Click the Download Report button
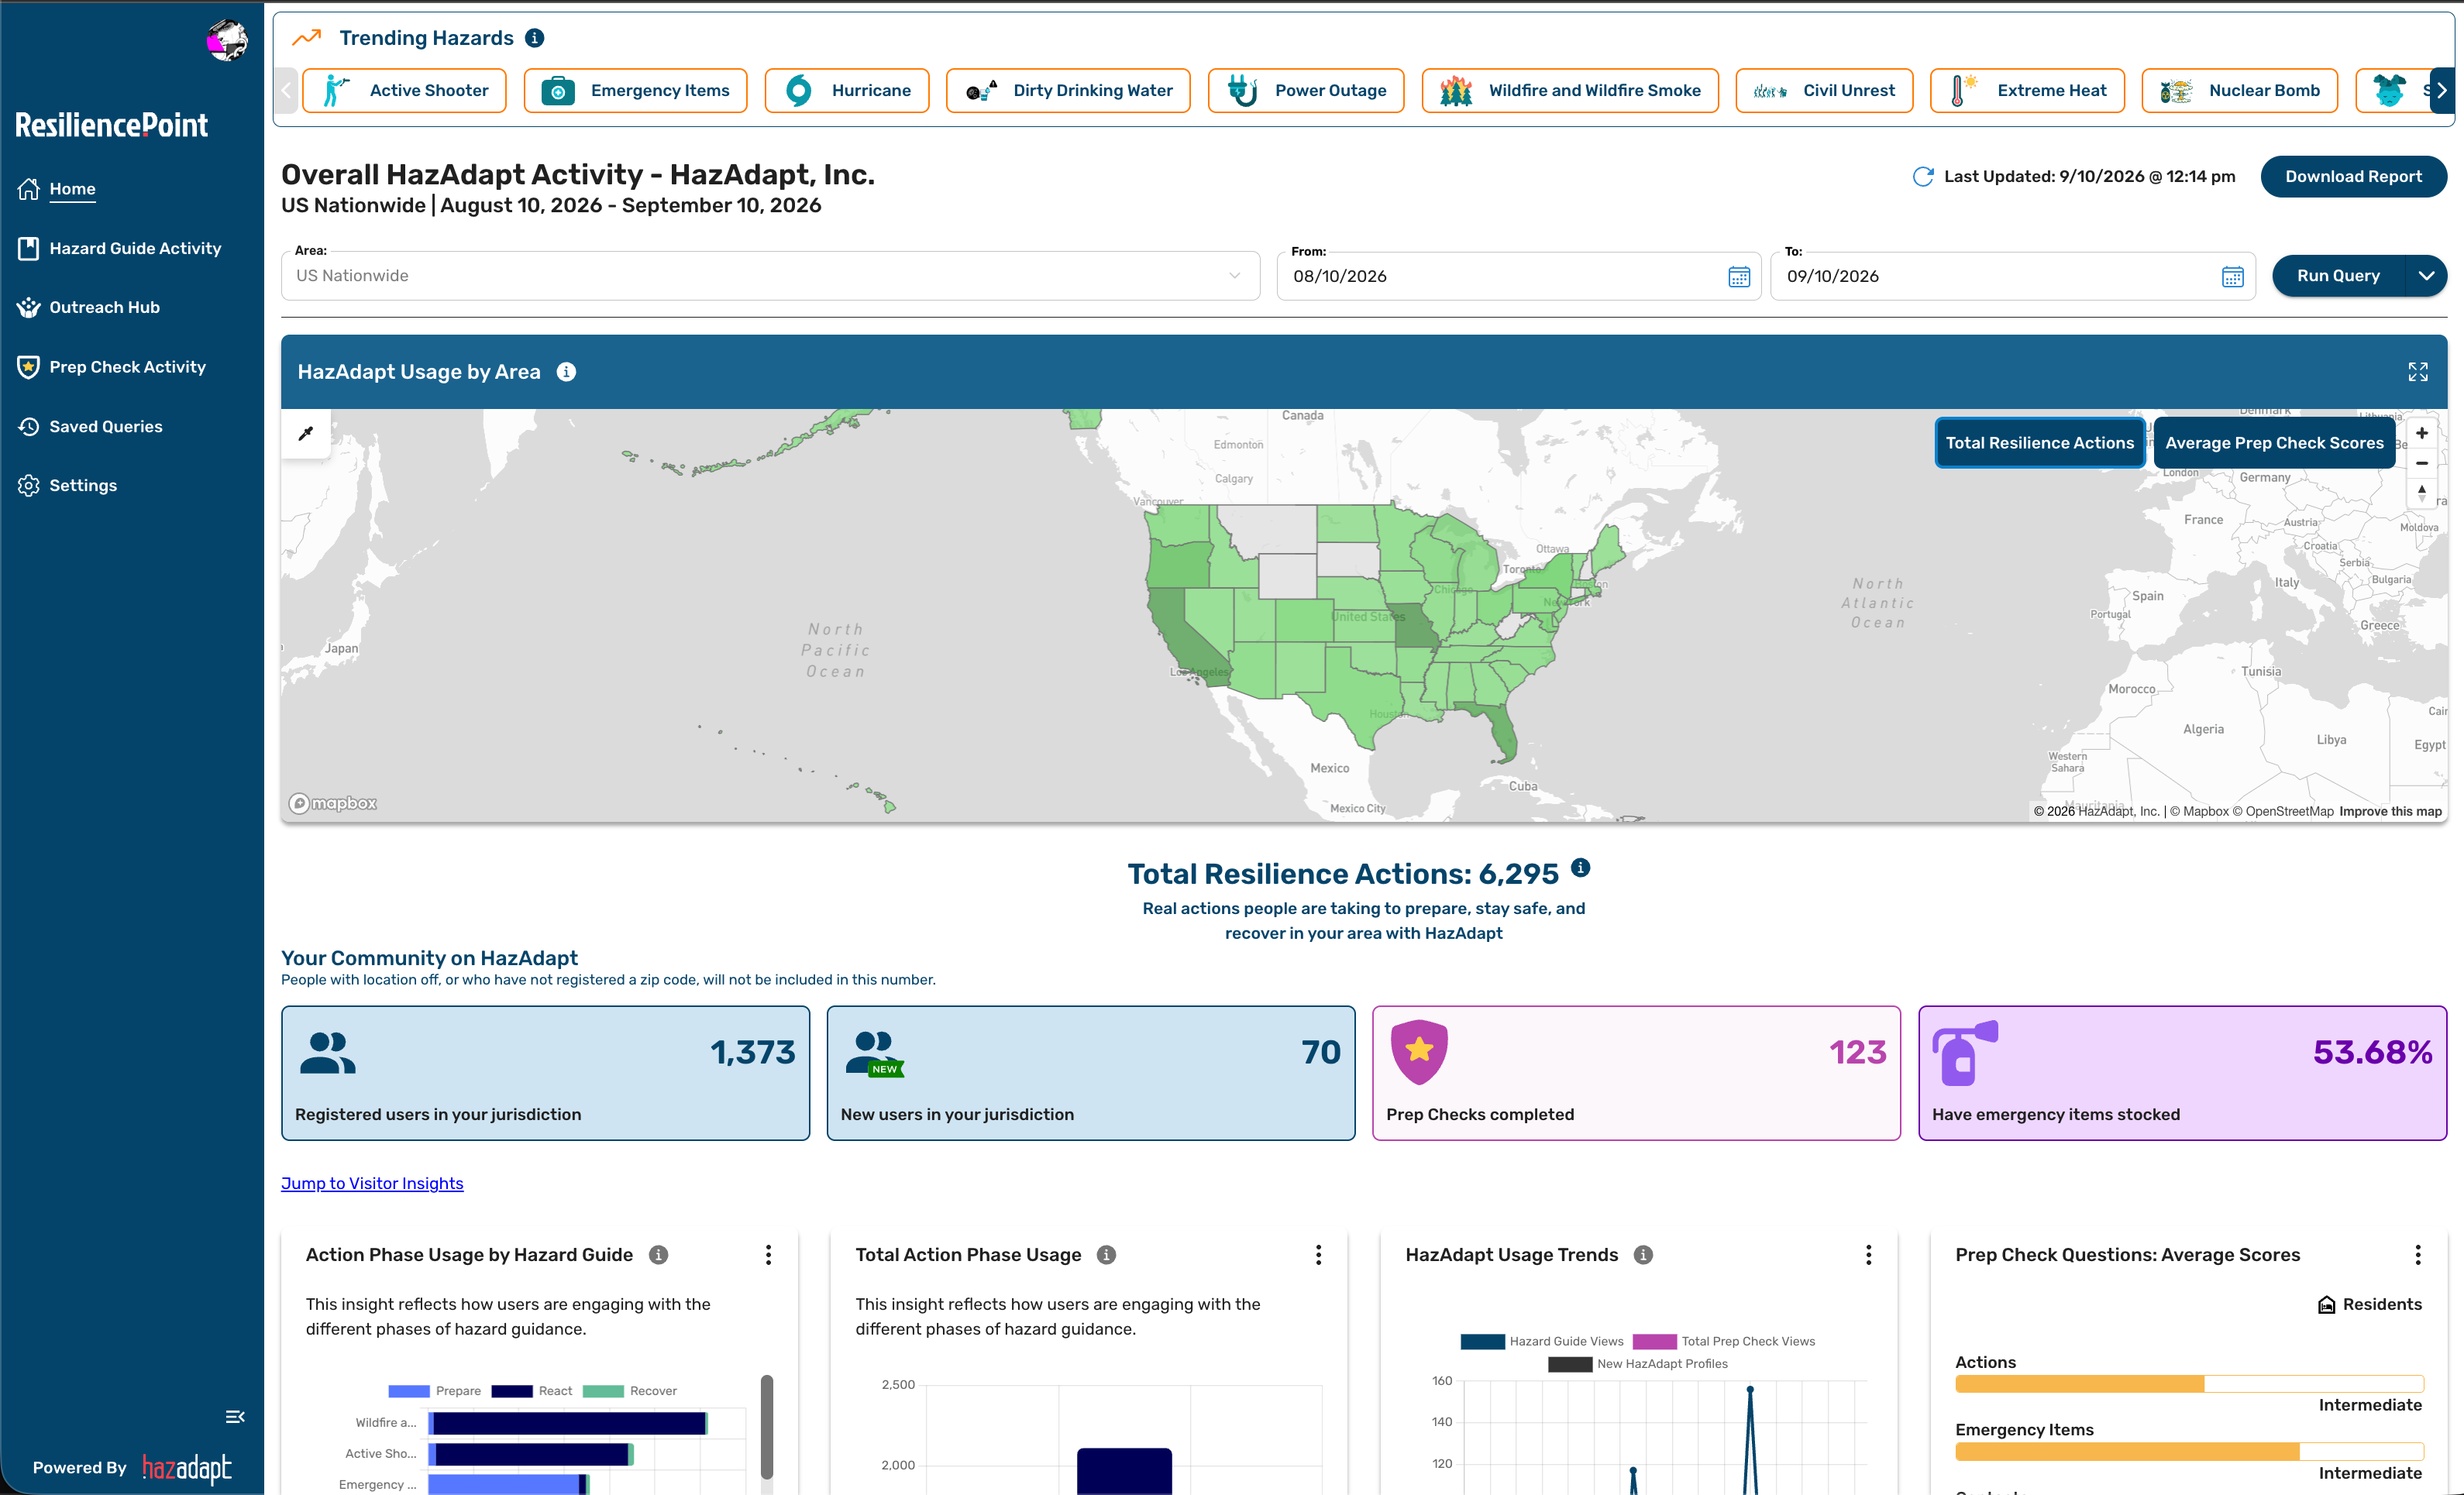The height and width of the screenshot is (1495, 2464). (2353, 177)
